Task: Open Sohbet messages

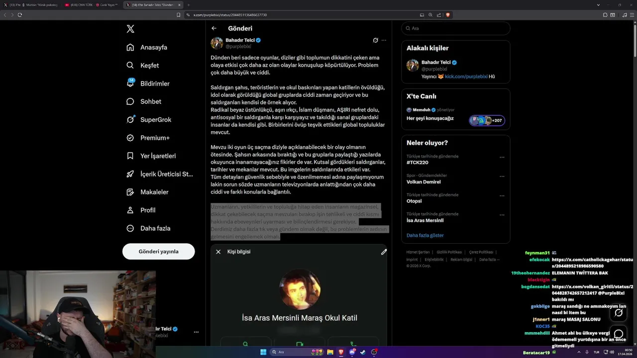Action: click(x=144, y=101)
